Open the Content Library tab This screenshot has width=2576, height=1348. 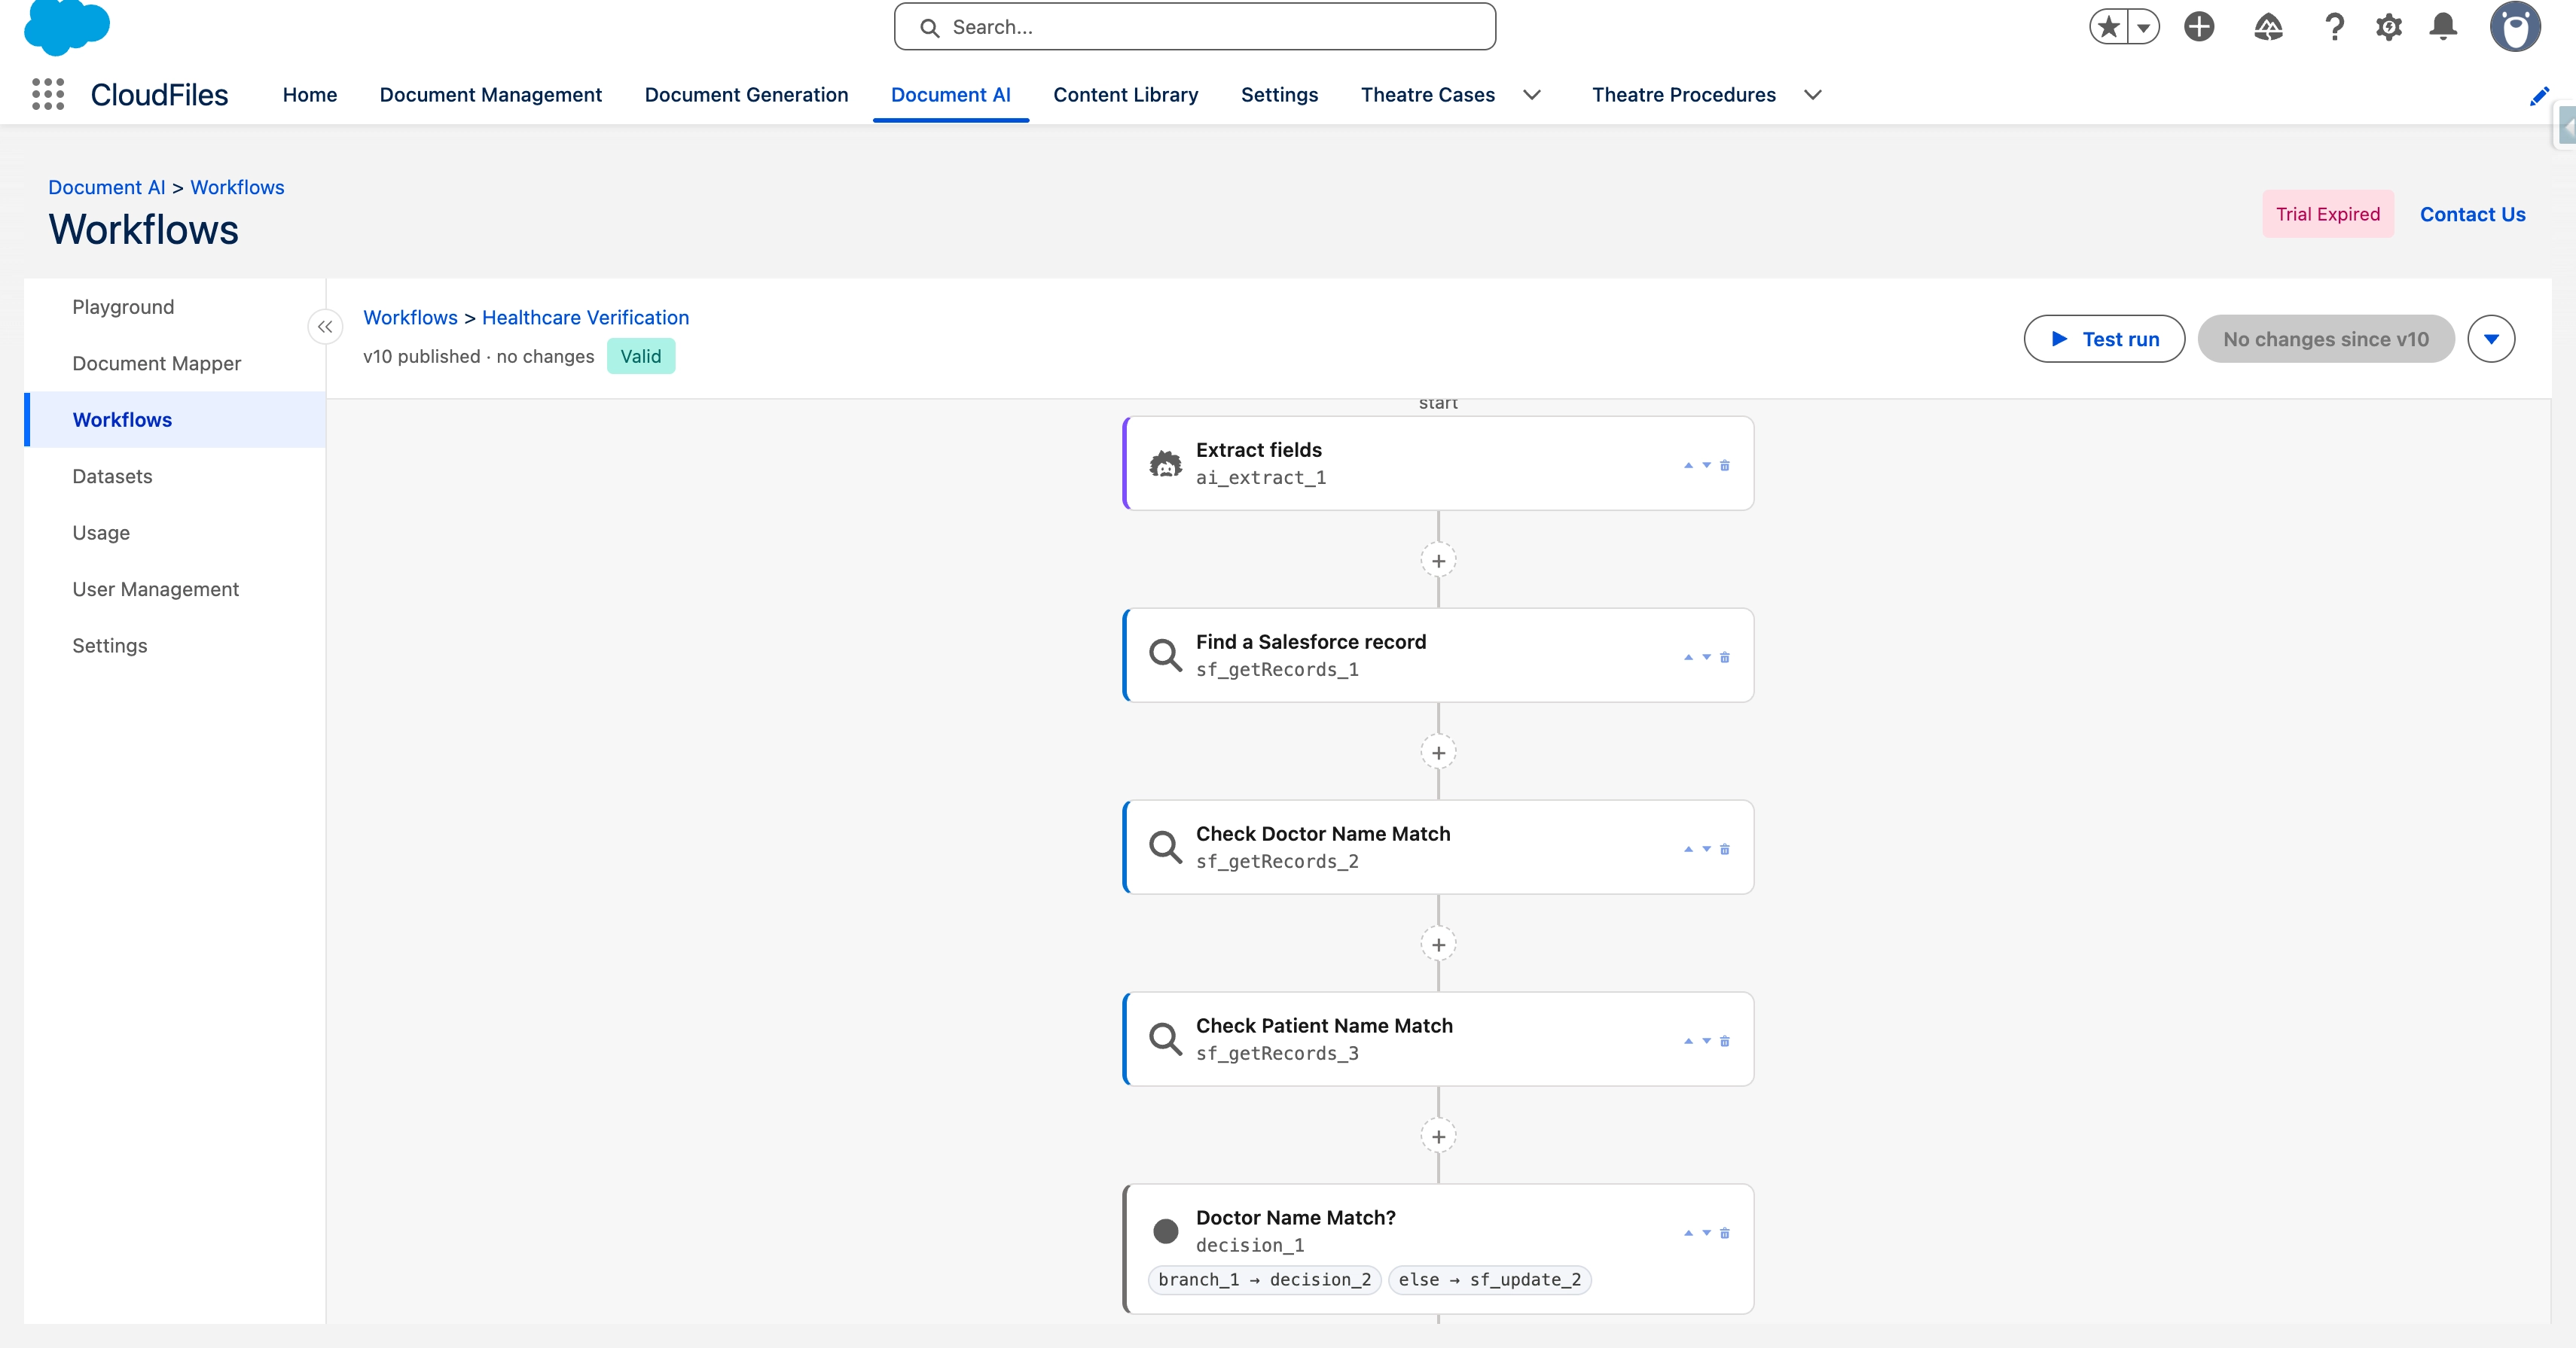tap(1126, 95)
